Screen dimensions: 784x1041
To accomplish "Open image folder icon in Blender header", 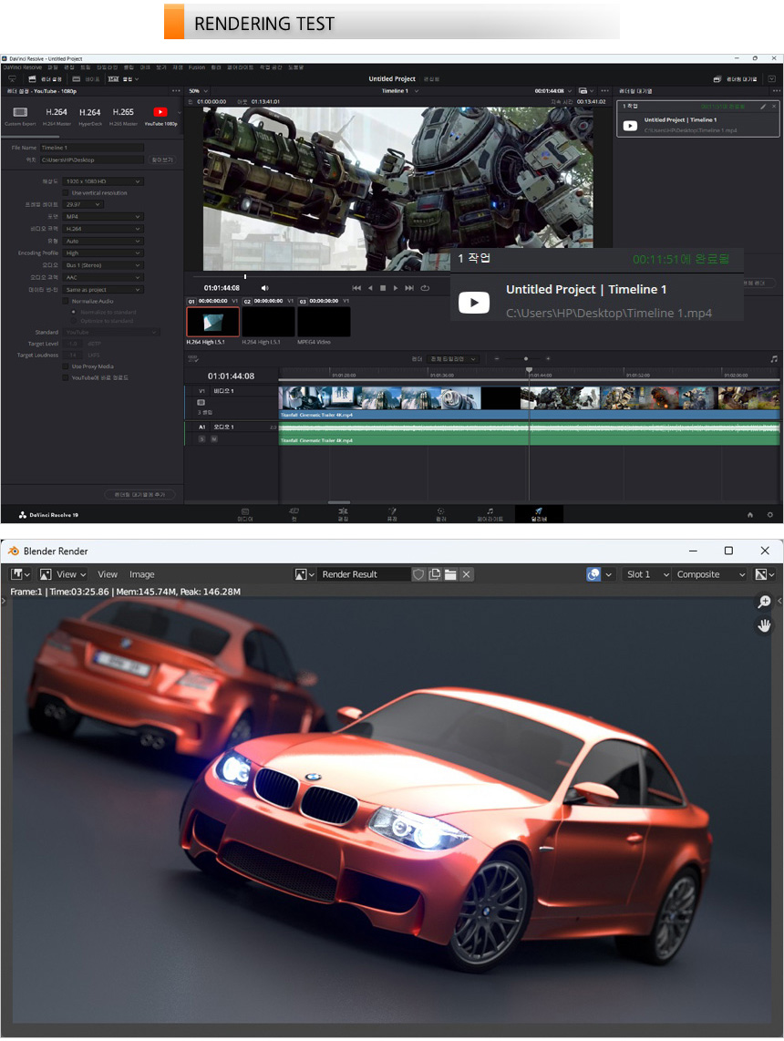I will point(450,574).
